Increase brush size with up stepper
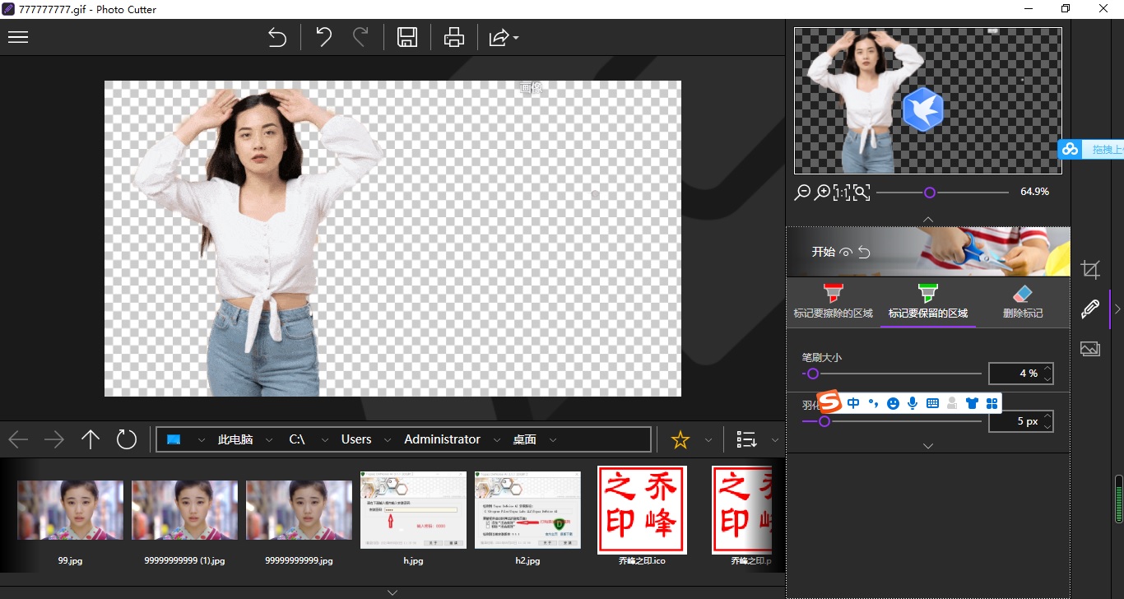 (x=1047, y=369)
